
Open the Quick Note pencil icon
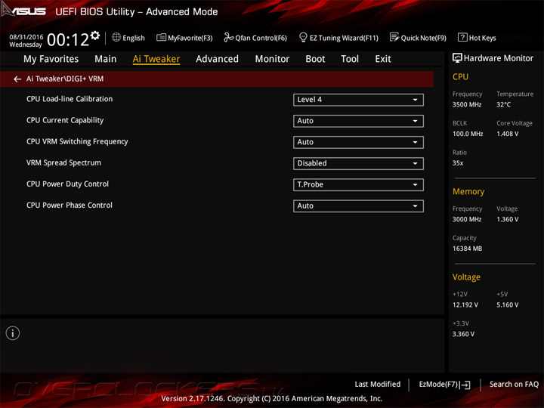[x=394, y=37]
